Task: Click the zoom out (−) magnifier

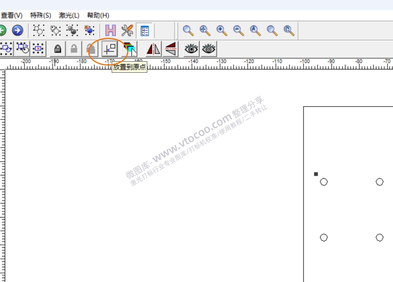Action: tap(238, 31)
